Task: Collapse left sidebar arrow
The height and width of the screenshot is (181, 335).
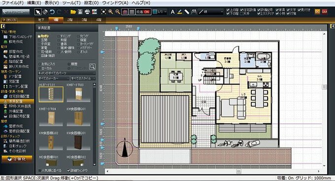Action: [x=3, y=26]
